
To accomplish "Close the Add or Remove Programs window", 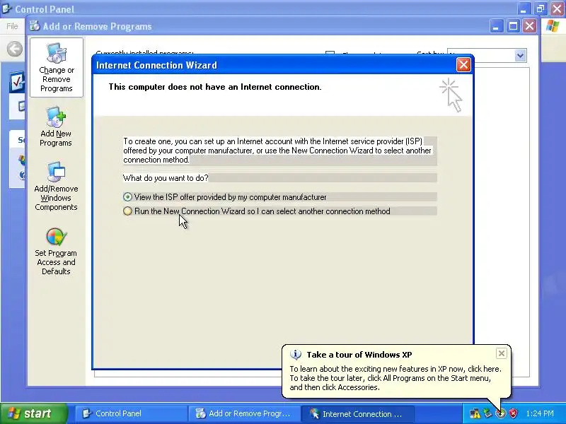I will (529, 26).
